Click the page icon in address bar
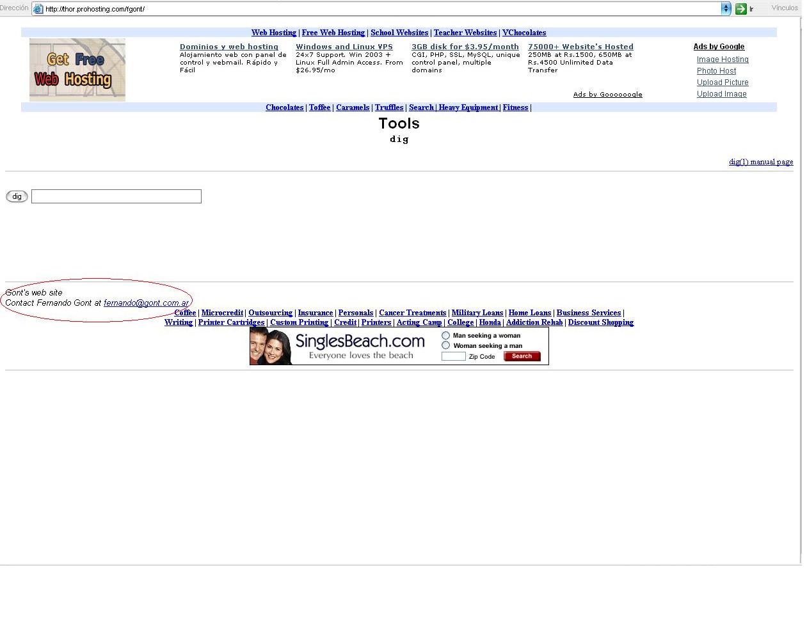Screen dimensions: 807x621 point(38,9)
